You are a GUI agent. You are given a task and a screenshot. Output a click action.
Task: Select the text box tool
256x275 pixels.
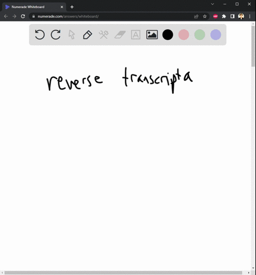(x=135, y=35)
